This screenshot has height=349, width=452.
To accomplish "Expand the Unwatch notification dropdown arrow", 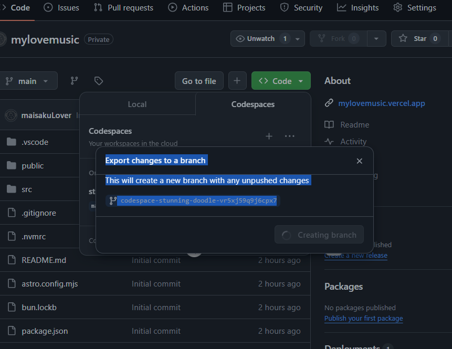I will tap(298, 39).
